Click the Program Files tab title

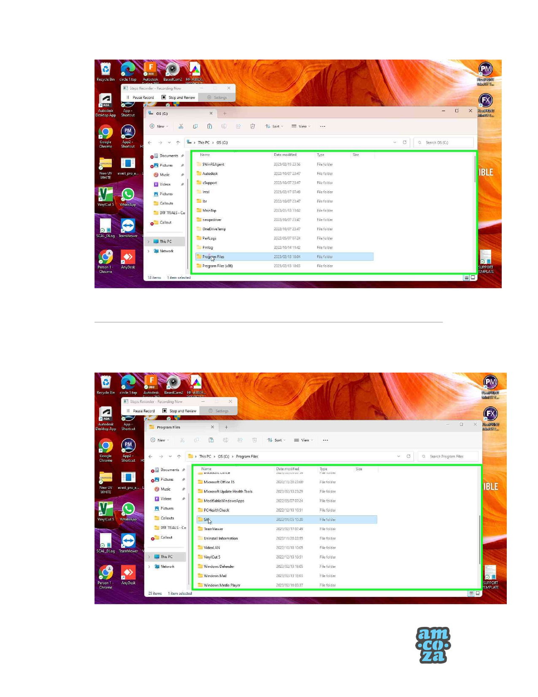point(168,427)
